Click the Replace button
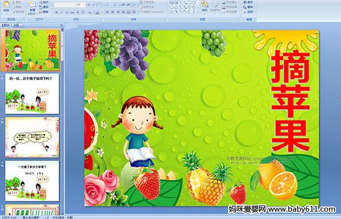 tap(248, 7)
